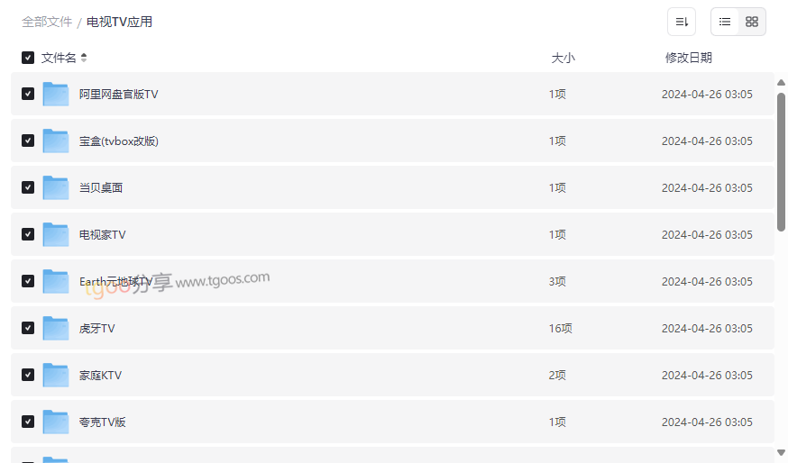Click scrollbar up arrow in file list
This screenshot has width=788, height=463.
tap(781, 82)
